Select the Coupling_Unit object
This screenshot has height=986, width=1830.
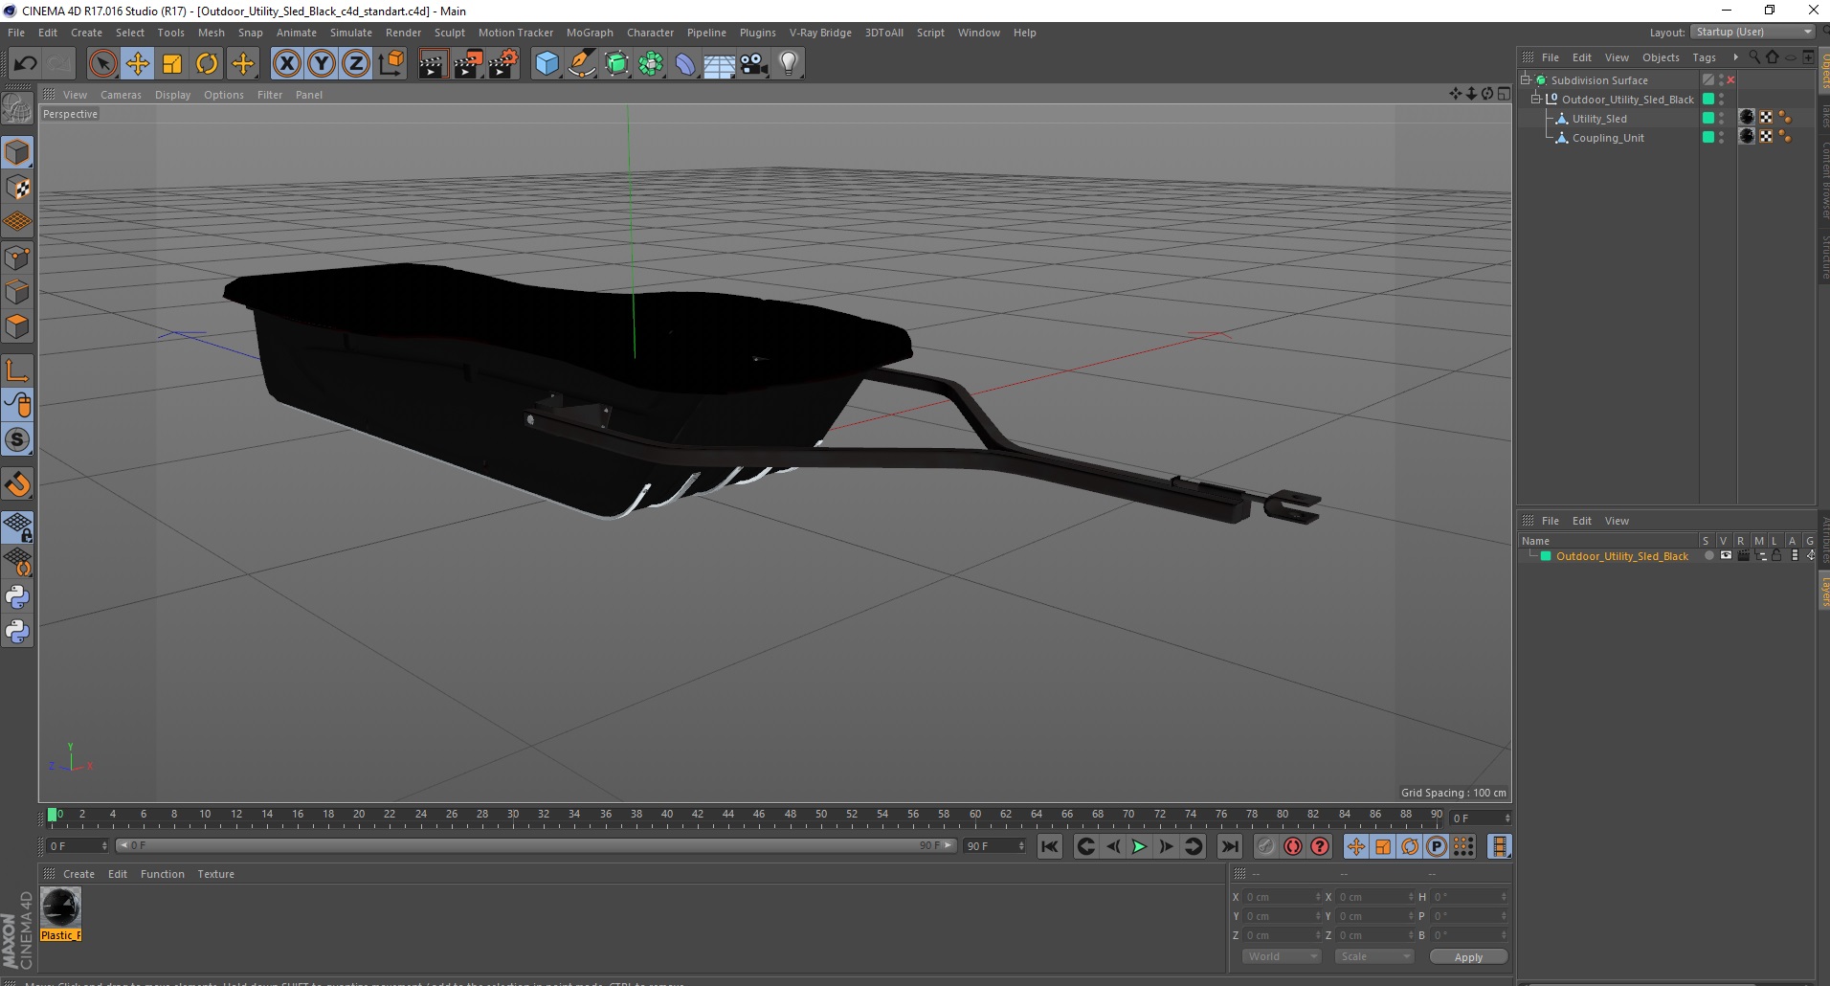(1608, 138)
